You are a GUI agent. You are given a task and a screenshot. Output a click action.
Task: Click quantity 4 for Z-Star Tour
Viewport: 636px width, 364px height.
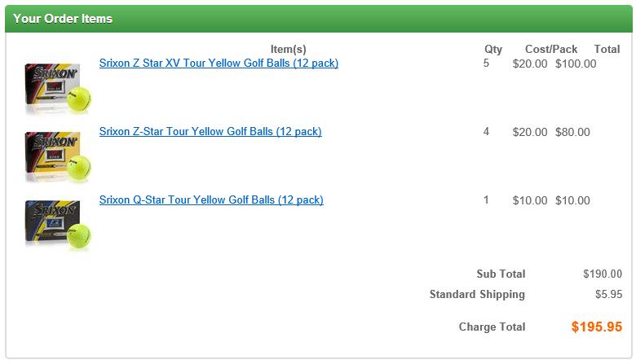pyautogui.click(x=487, y=131)
